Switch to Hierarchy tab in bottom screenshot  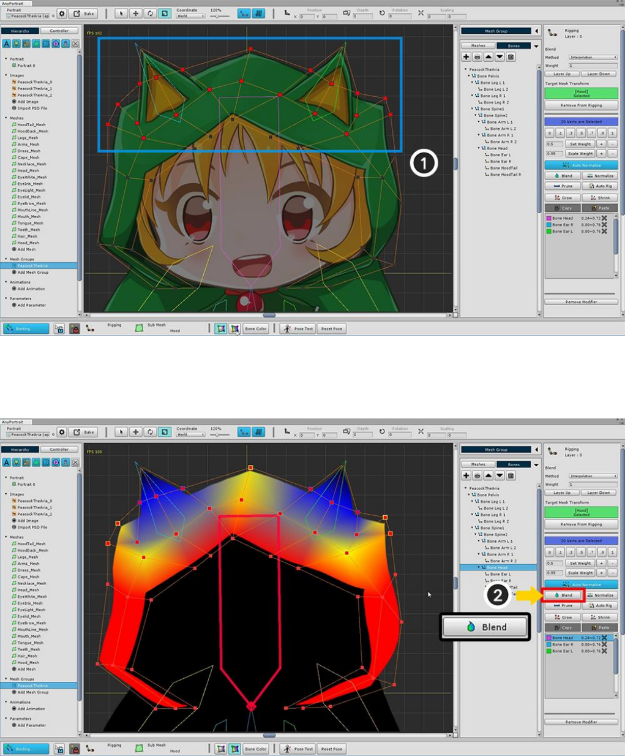click(20, 450)
